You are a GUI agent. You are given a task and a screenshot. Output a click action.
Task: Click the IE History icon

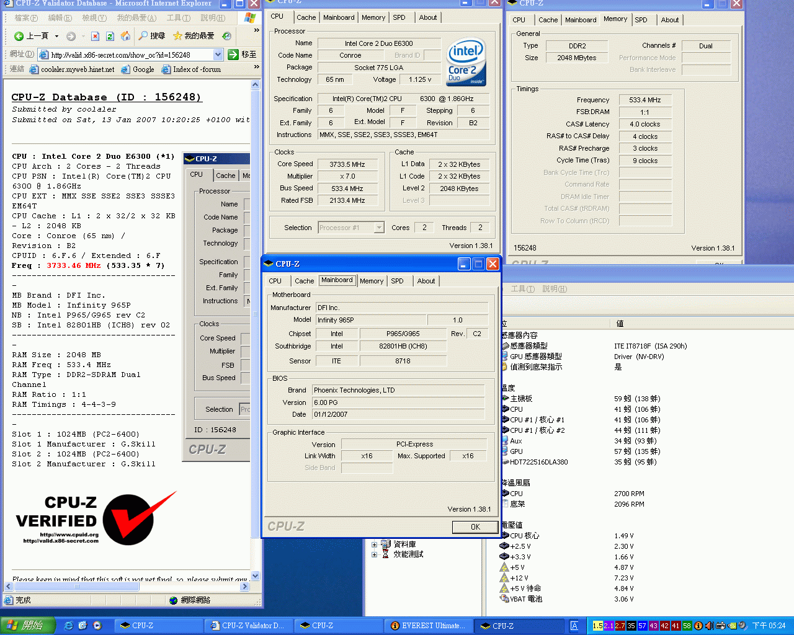(x=227, y=36)
